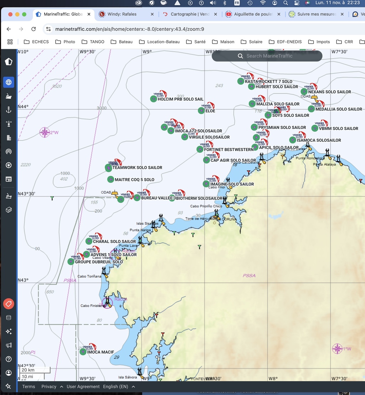
Task: Reload the MarineTraffic page
Action: point(34,29)
